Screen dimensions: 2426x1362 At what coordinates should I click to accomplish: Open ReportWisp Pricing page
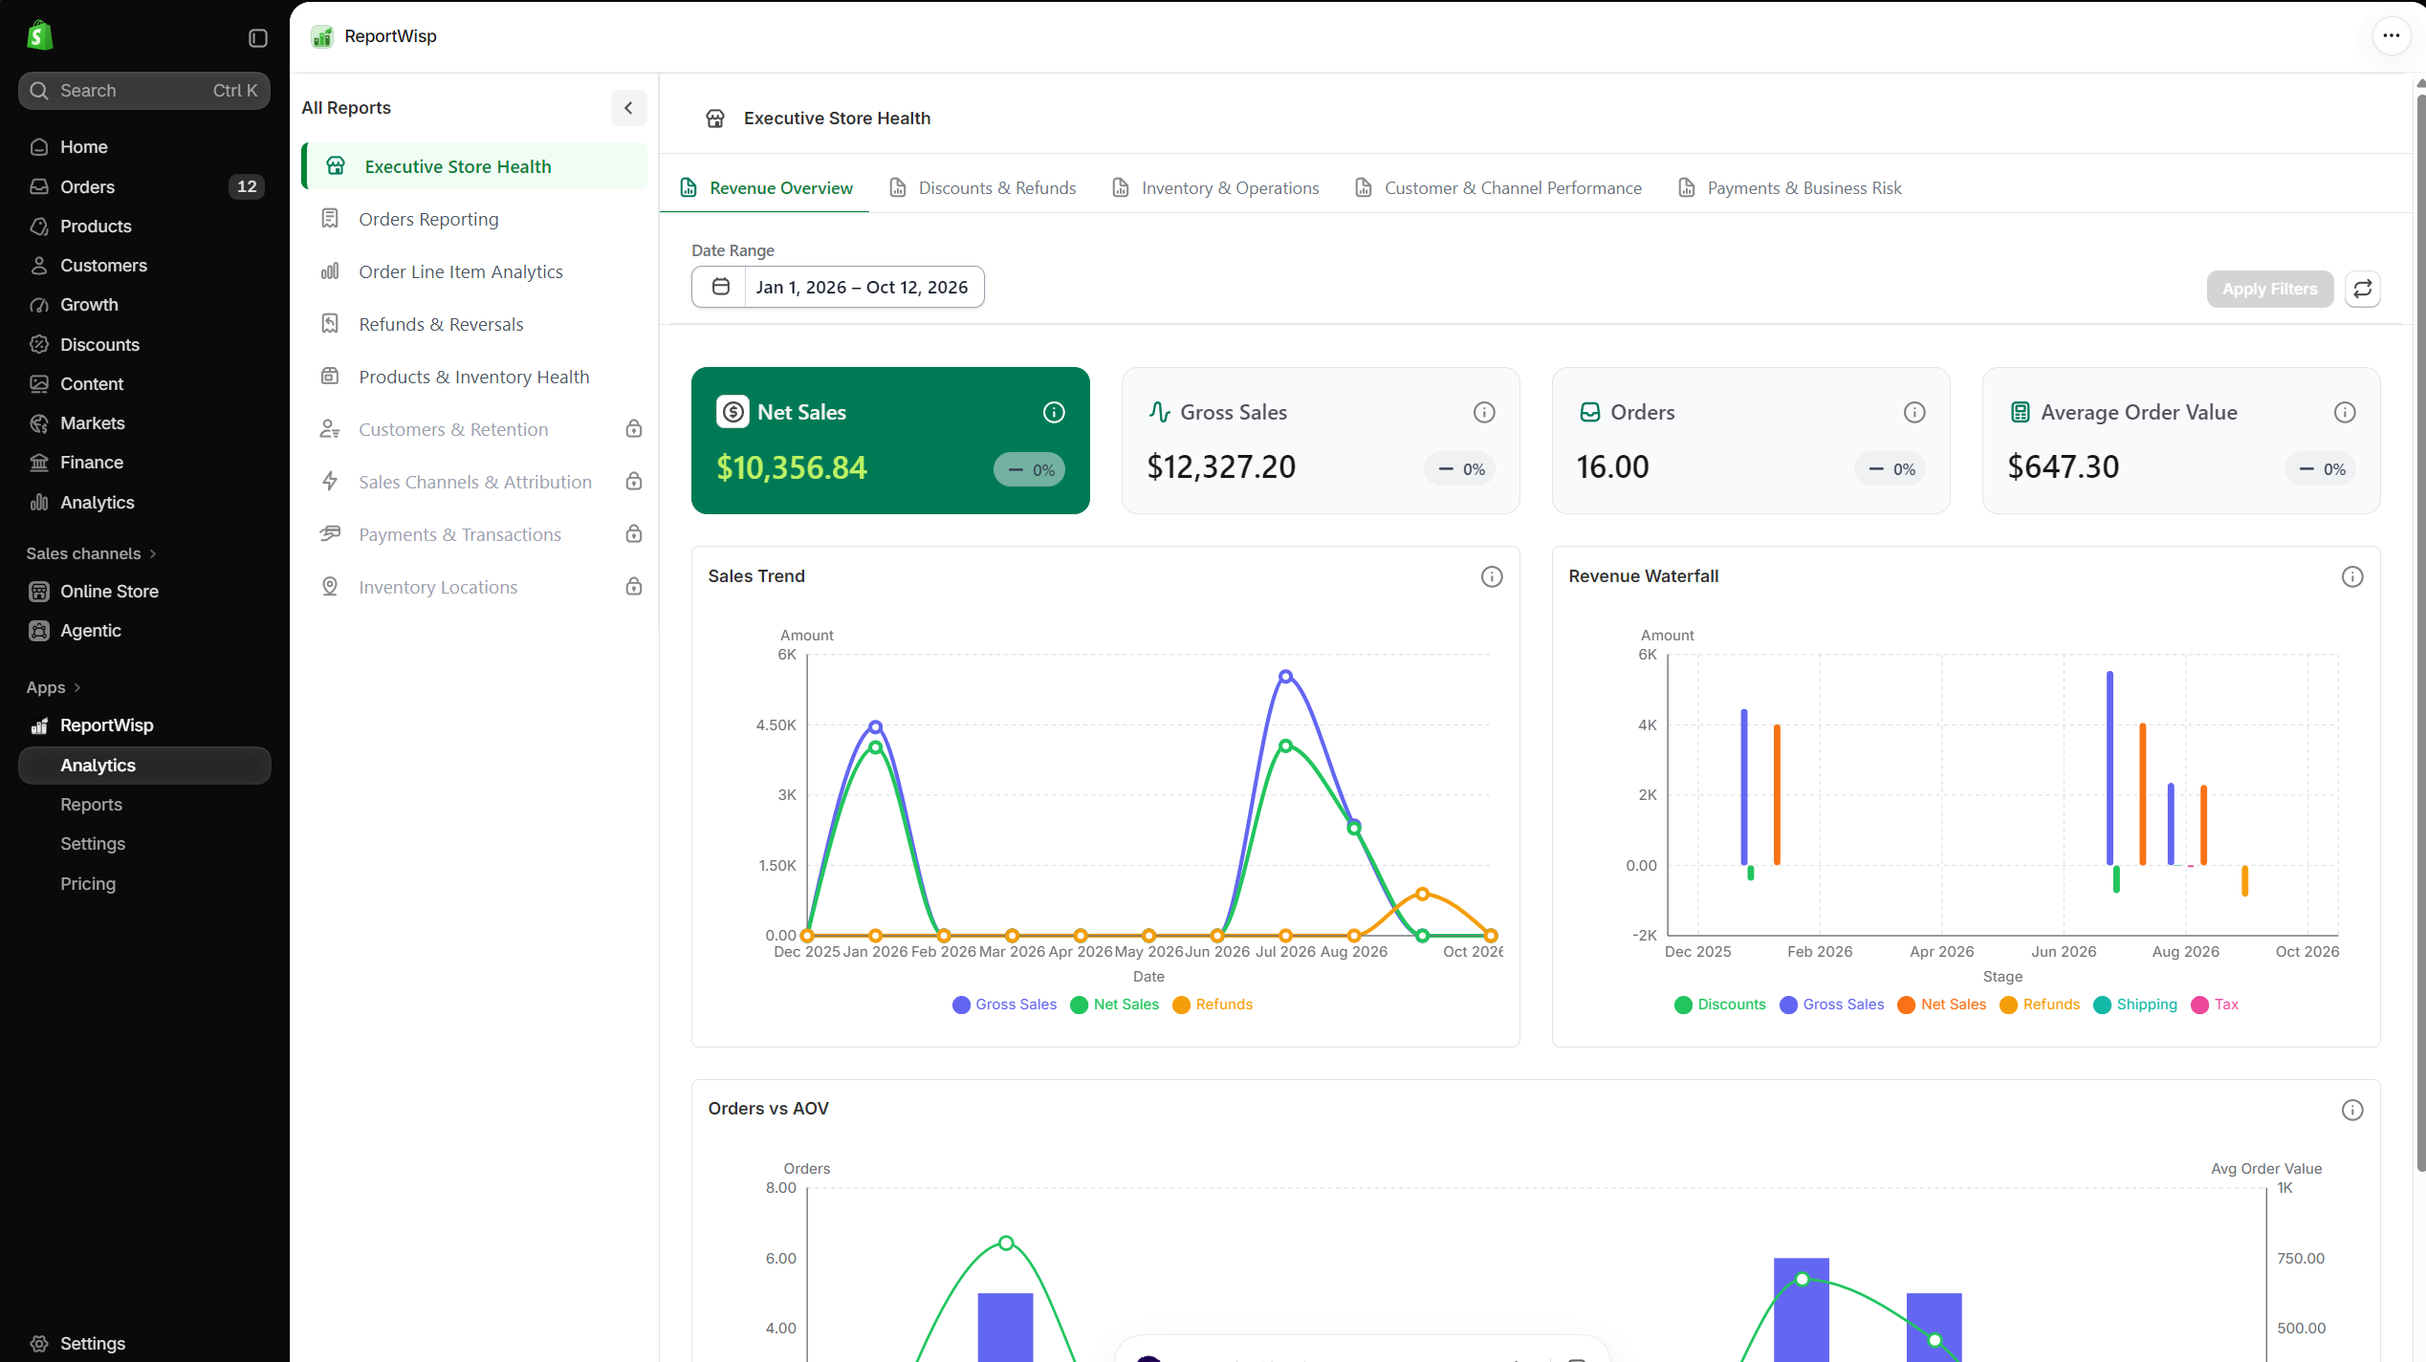point(88,884)
